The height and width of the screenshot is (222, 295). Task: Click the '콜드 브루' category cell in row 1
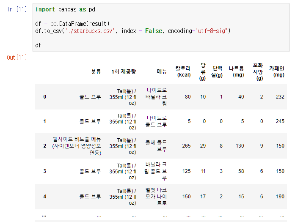90,121
